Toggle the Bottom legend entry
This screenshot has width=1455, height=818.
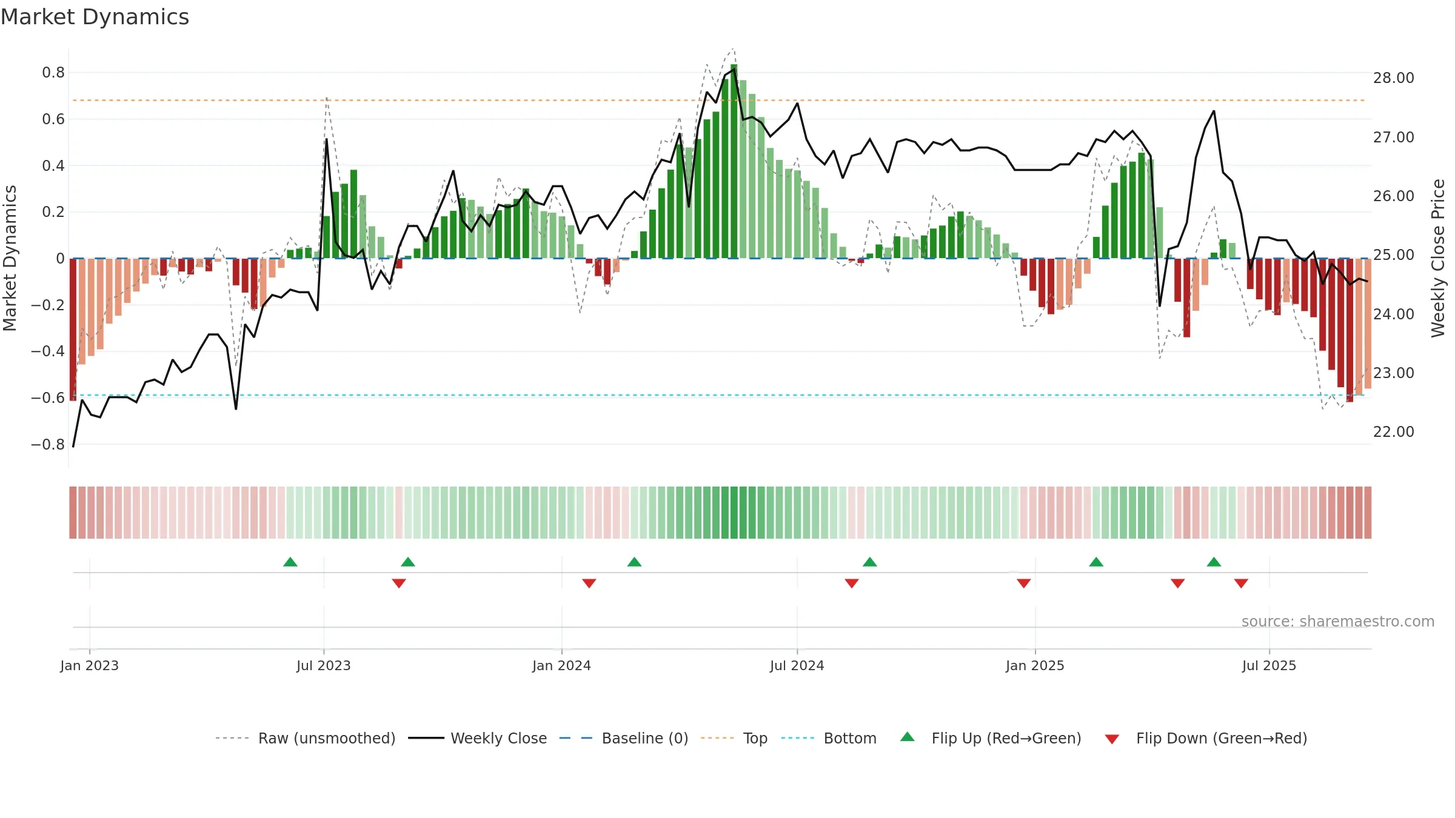pos(829,738)
